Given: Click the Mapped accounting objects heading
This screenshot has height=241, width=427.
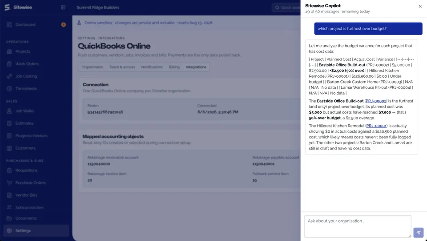Looking at the screenshot, I should click(x=113, y=137).
